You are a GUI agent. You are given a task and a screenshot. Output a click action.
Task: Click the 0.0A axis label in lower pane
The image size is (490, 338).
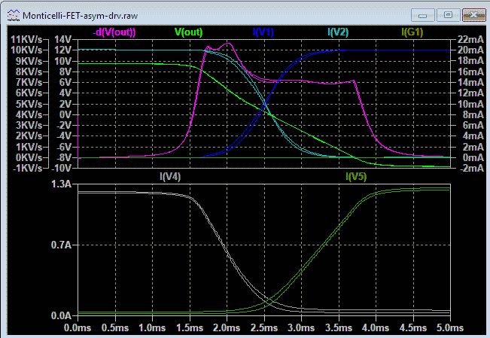click(x=62, y=316)
